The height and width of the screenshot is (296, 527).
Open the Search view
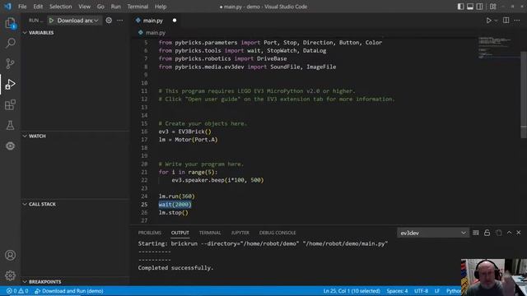pos(10,43)
